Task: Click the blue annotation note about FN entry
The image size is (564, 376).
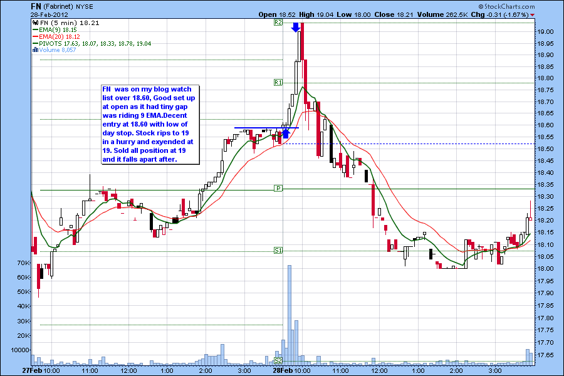Action: coord(150,125)
